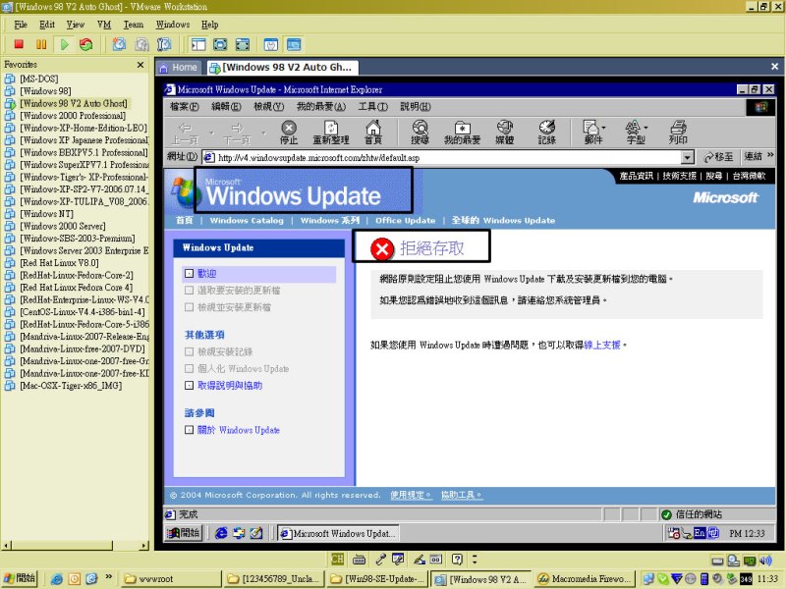
Task: Suspend the VM with the pause icon
Action: [41, 44]
